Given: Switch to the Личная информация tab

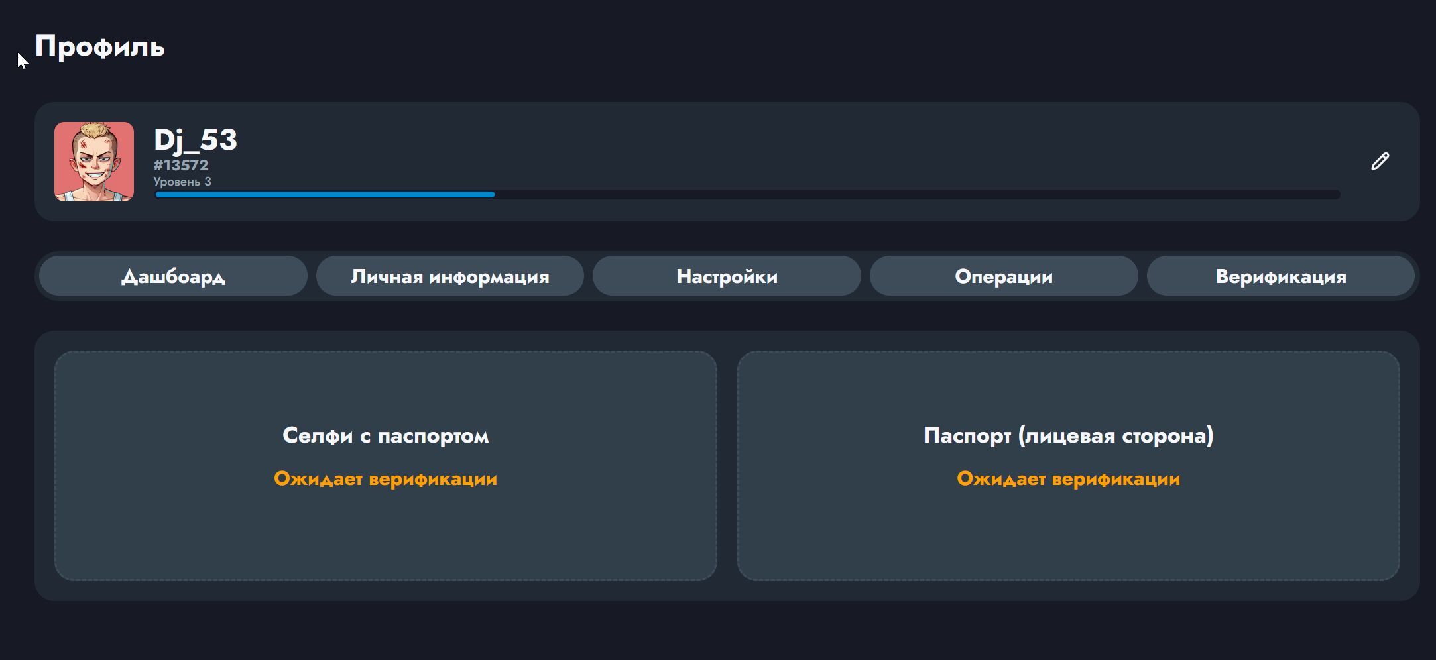Looking at the screenshot, I should [x=450, y=276].
